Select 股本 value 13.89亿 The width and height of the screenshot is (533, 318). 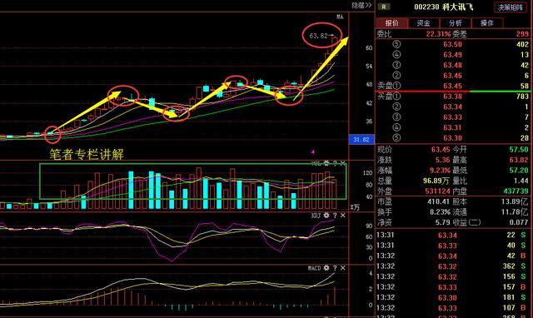coord(515,201)
